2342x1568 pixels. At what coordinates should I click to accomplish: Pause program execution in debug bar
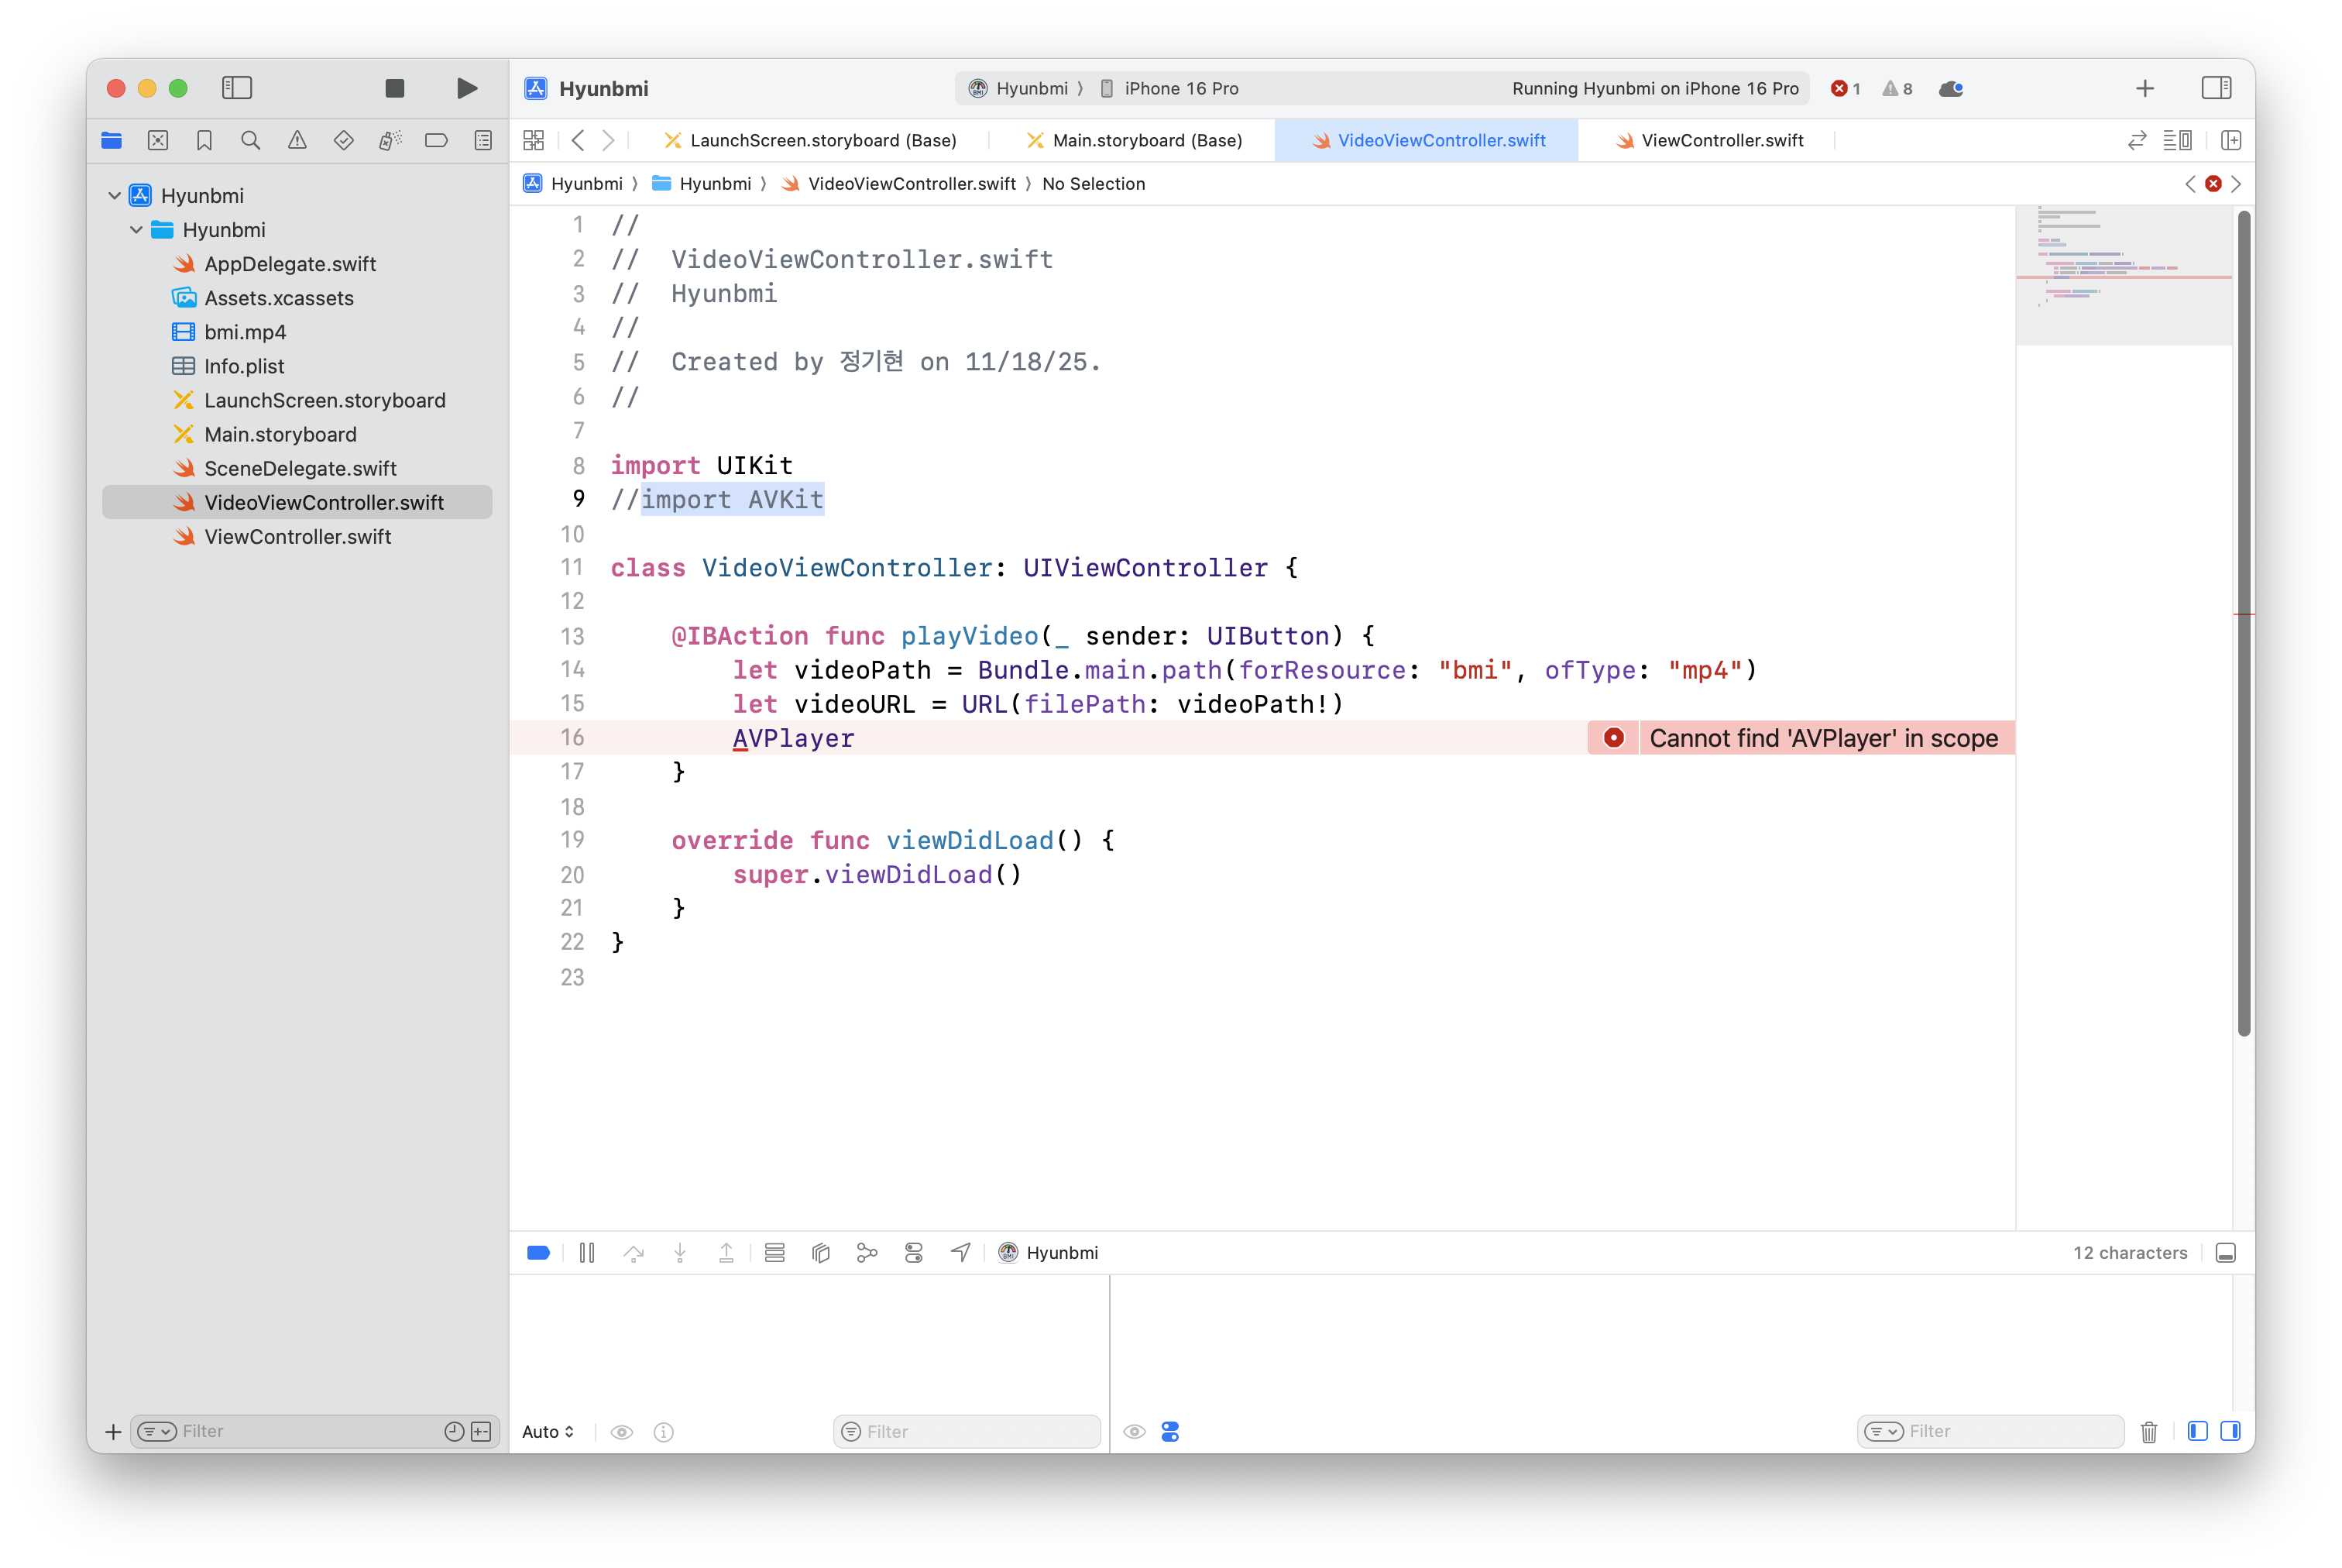(587, 1253)
